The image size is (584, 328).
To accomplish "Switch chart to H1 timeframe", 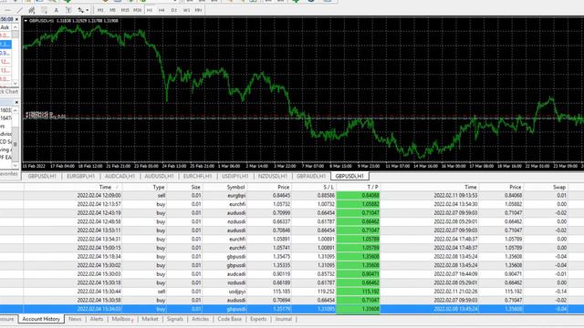I will [150, 10].
